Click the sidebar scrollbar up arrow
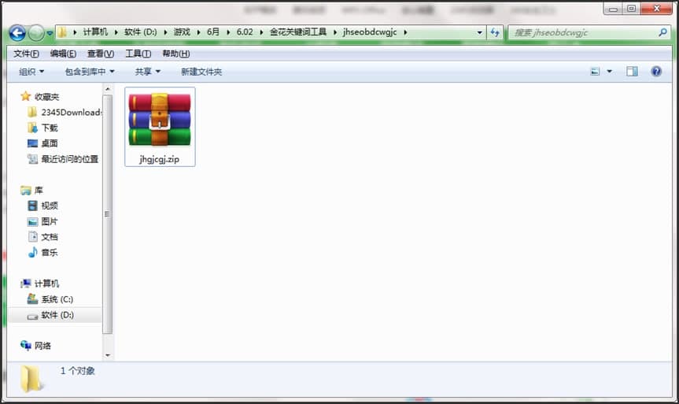Image resolution: width=679 pixels, height=404 pixels. (107, 89)
